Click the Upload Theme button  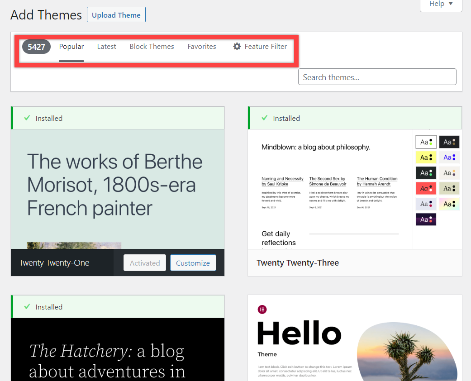(116, 15)
